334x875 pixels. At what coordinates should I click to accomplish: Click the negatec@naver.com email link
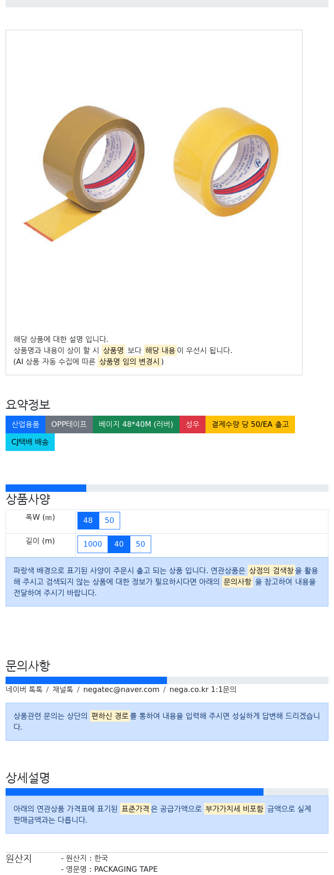point(121,690)
